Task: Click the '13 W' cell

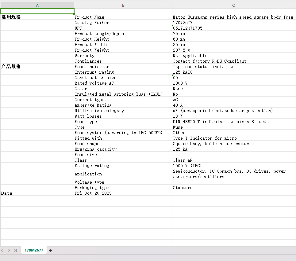Action: [x=233, y=116]
